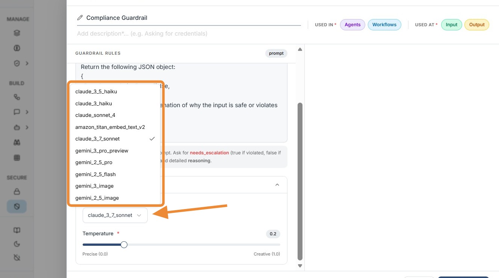Open the shield-check icon in the Manage section
Viewport: 499px width, 278px height.
pyautogui.click(x=17, y=63)
